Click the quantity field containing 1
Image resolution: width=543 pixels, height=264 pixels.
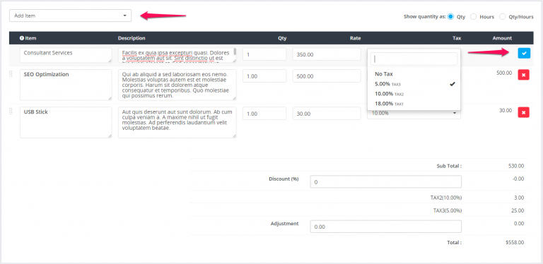(264, 54)
